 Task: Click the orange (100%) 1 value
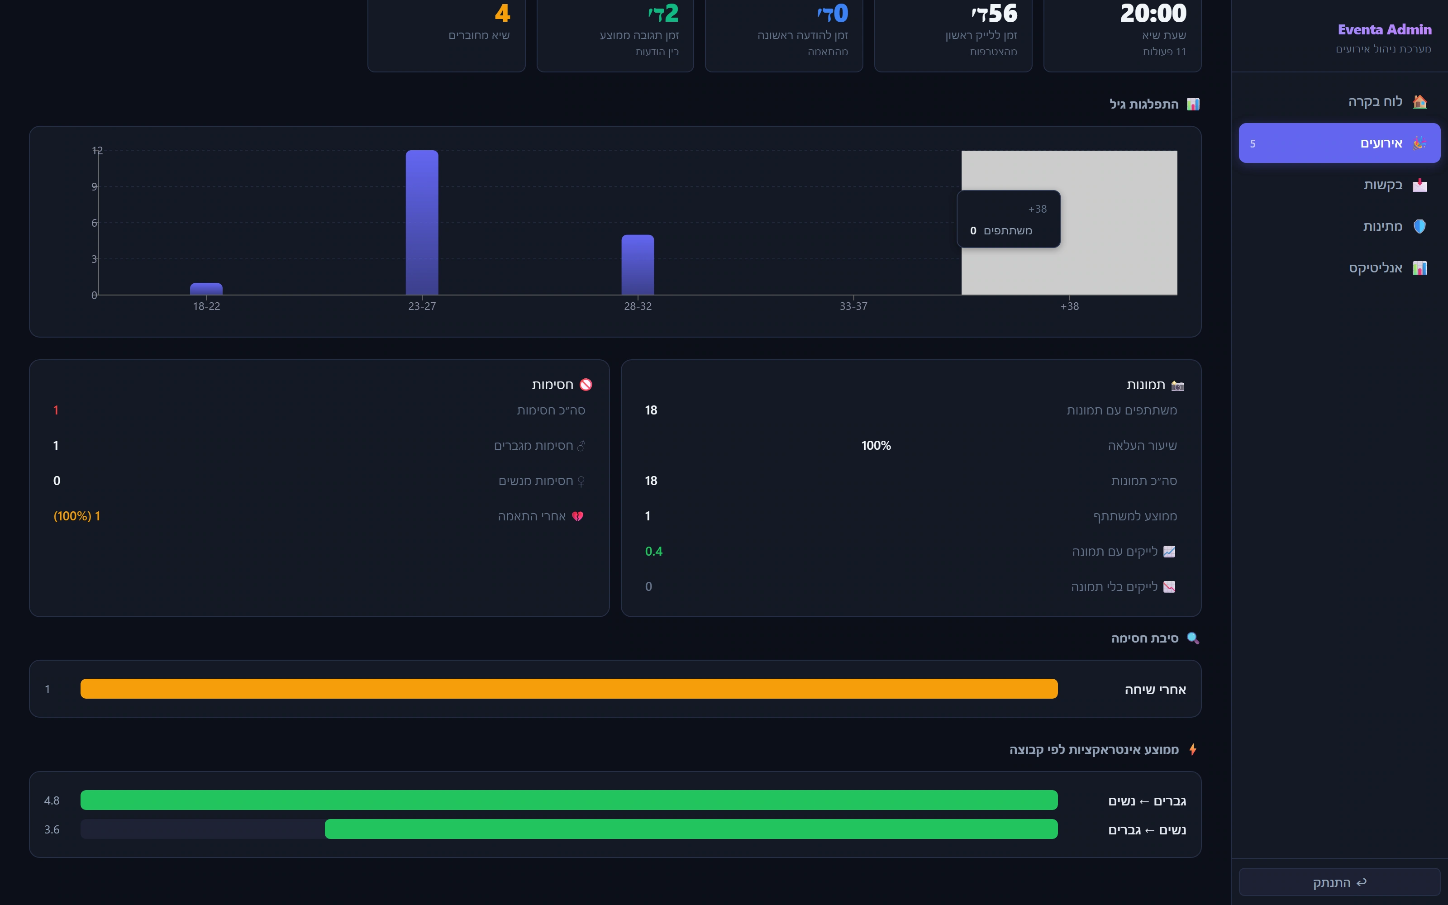pos(76,516)
